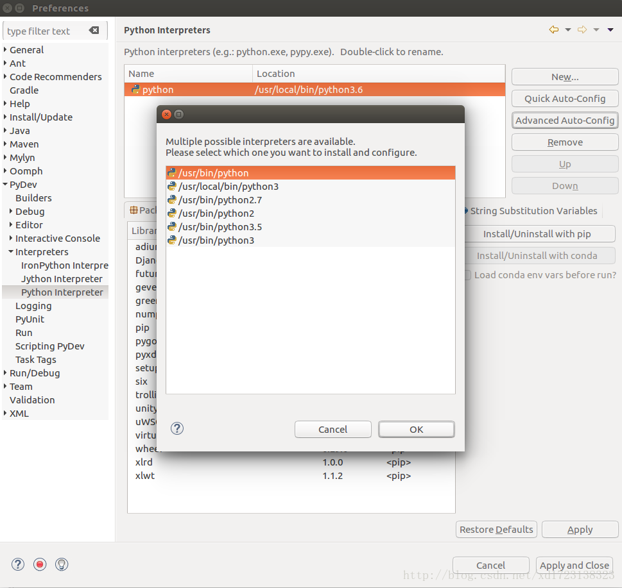
Task: Click the Apply button
Action: 580,530
